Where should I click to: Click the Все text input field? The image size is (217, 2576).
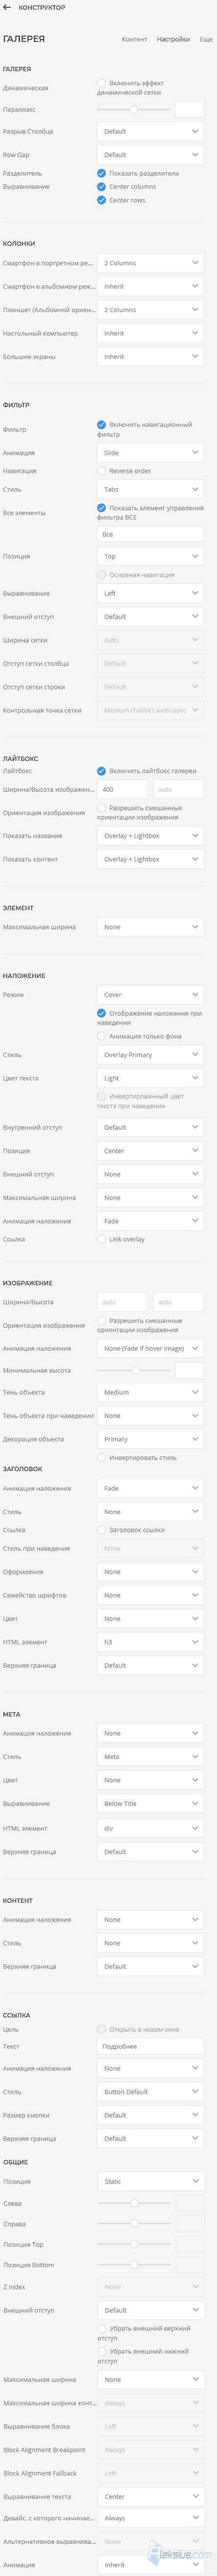pyautogui.click(x=150, y=534)
